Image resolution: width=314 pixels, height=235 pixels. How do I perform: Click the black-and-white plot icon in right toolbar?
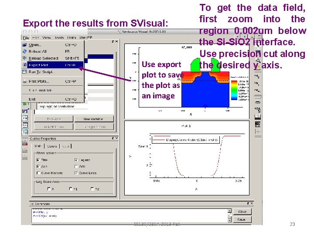[x=258, y=117]
